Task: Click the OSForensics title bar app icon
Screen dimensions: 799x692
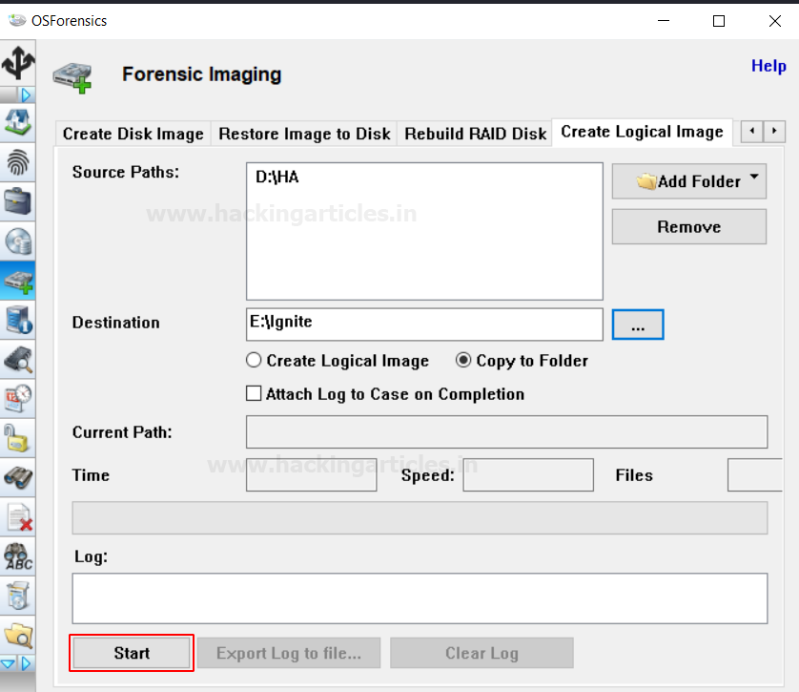Action: 17,20
